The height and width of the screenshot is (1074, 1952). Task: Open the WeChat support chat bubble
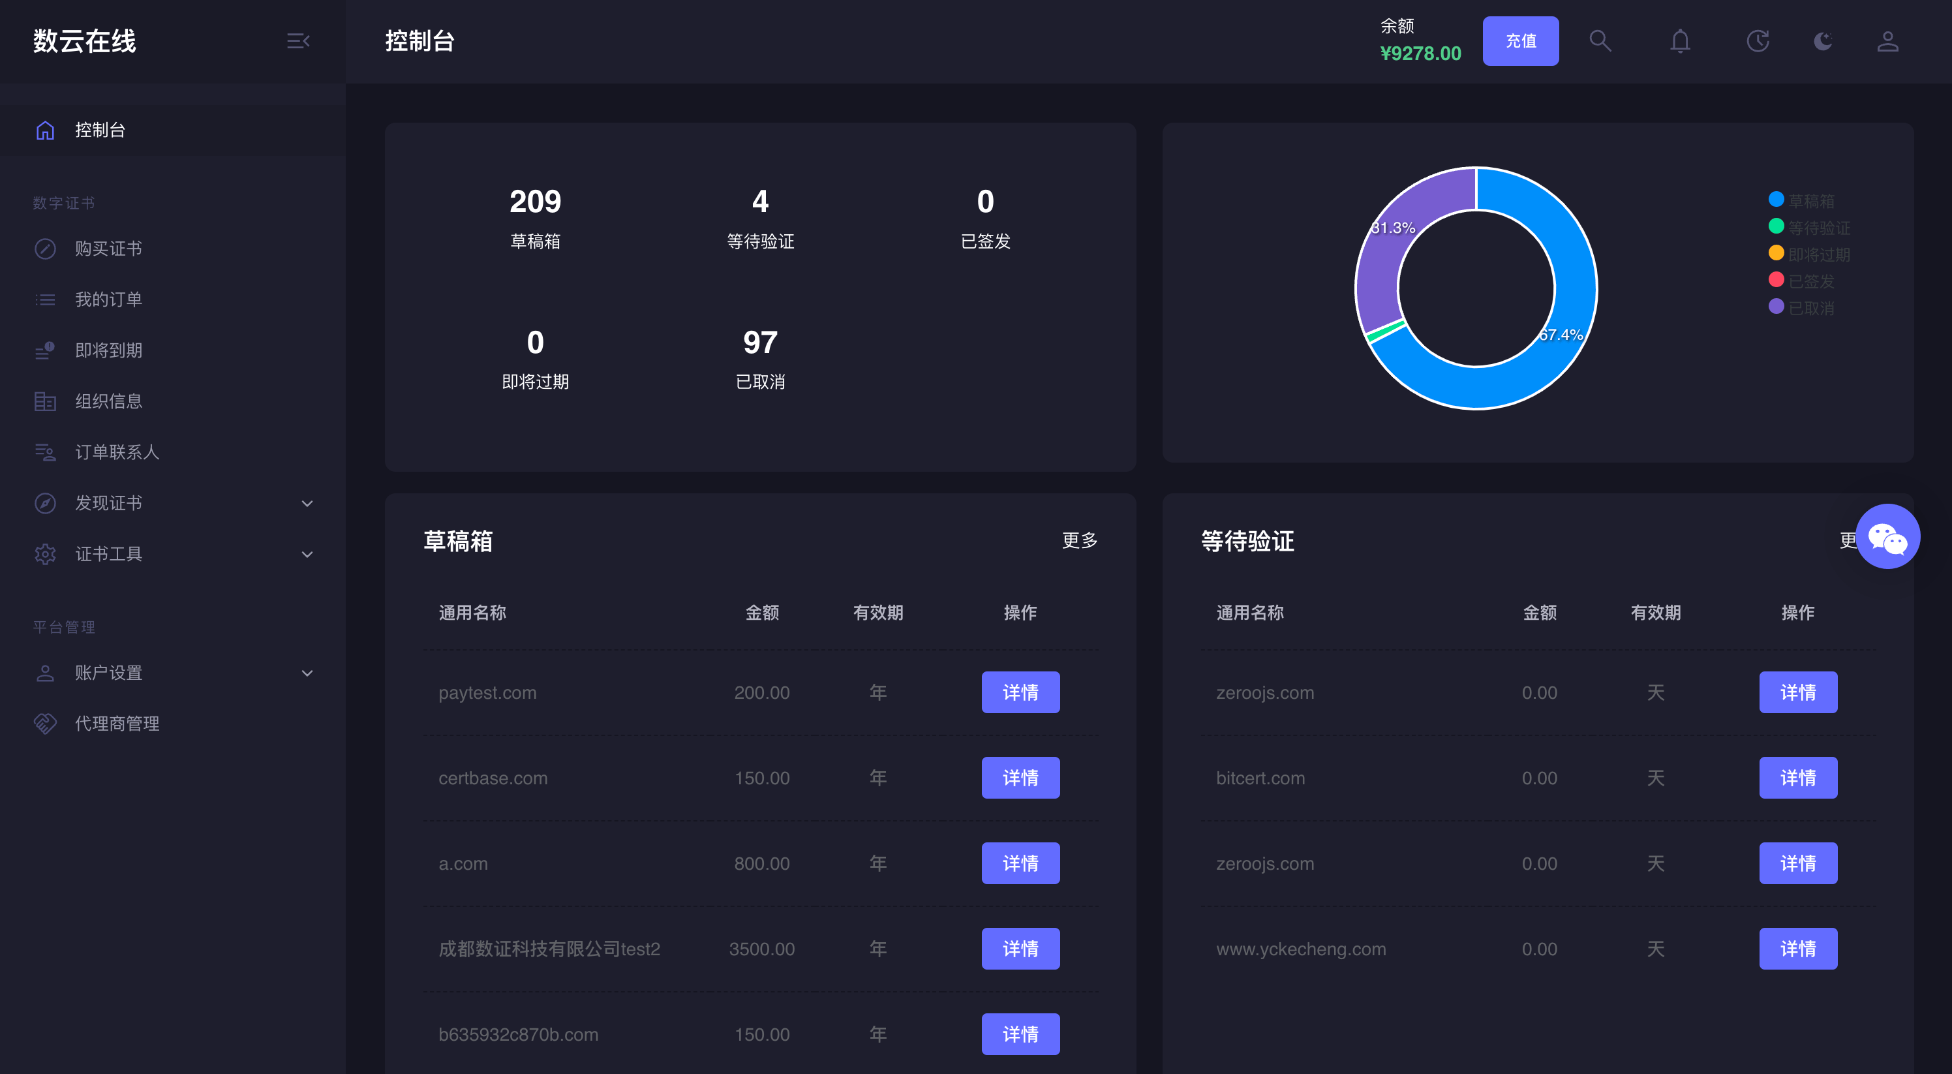pyautogui.click(x=1887, y=536)
